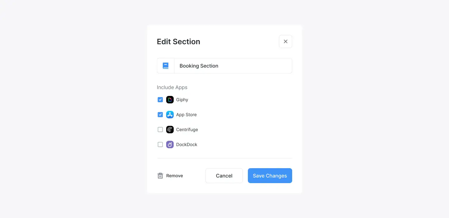Click the trash can icon
The width and height of the screenshot is (449, 218).
point(160,176)
